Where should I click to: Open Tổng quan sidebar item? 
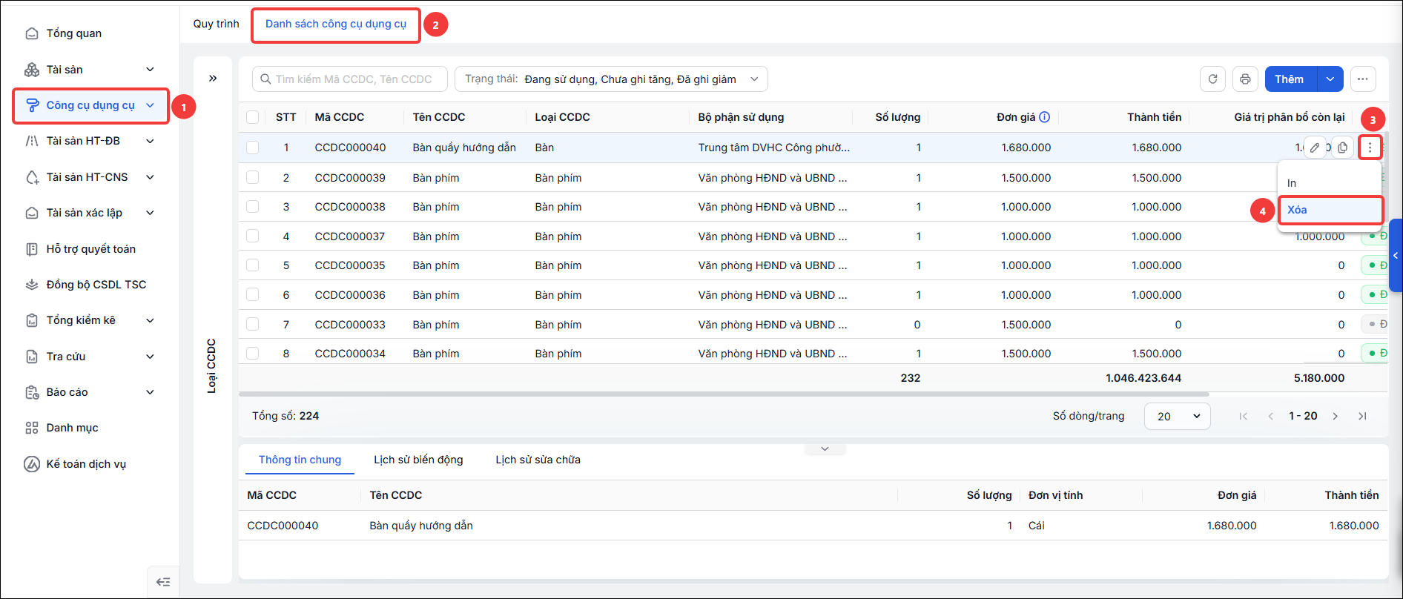(74, 33)
